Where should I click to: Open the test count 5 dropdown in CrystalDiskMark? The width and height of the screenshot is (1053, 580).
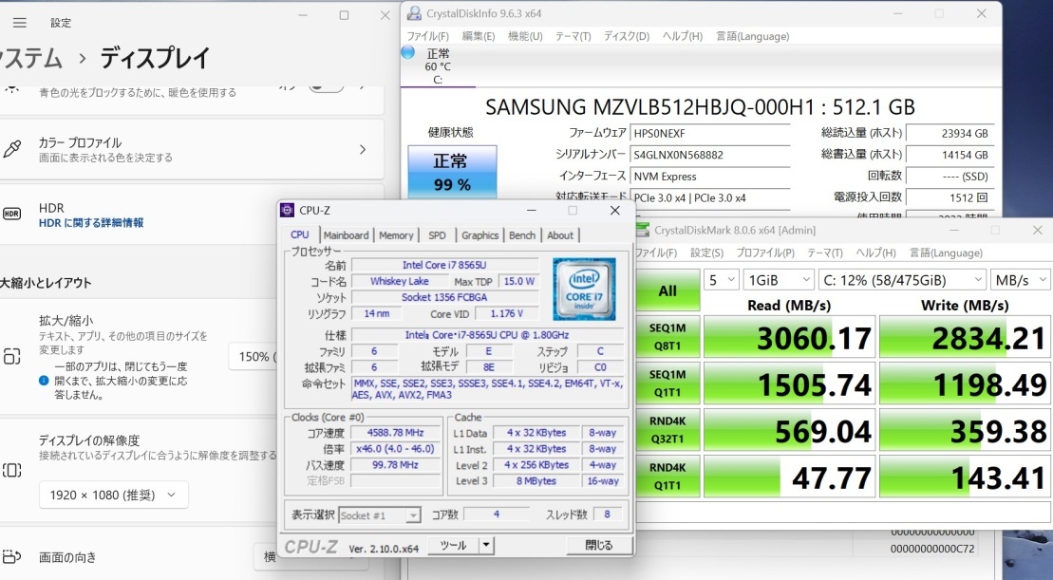point(721,280)
